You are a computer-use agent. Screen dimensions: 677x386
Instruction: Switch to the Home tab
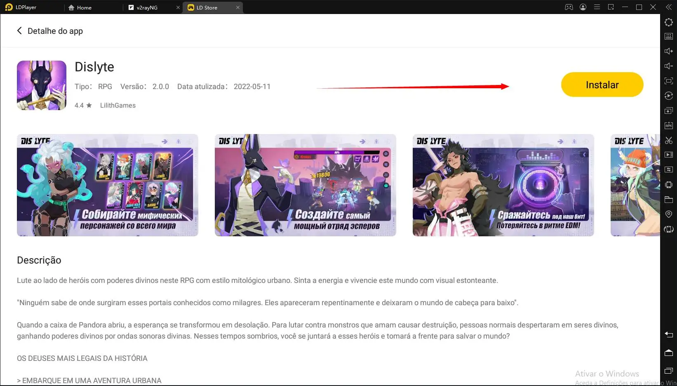(x=80, y=7)
